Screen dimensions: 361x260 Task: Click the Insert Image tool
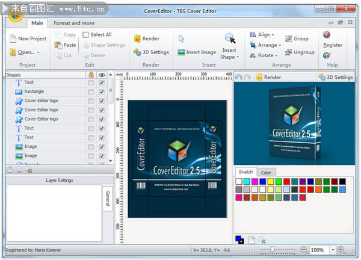click(181, 52)
